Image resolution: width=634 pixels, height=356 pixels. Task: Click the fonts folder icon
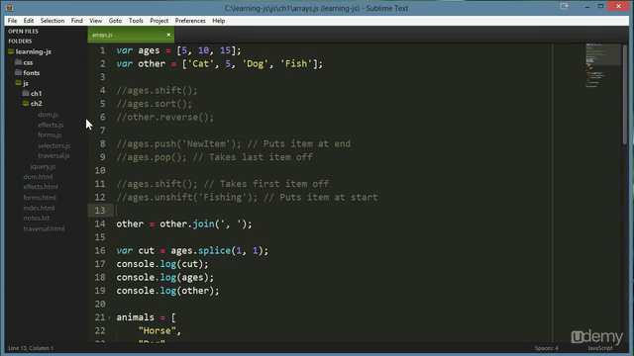(18, 72)
